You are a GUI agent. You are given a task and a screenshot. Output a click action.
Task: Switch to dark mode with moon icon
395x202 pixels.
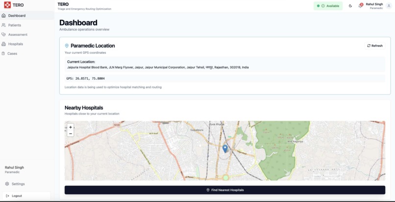tap(350, 6)
